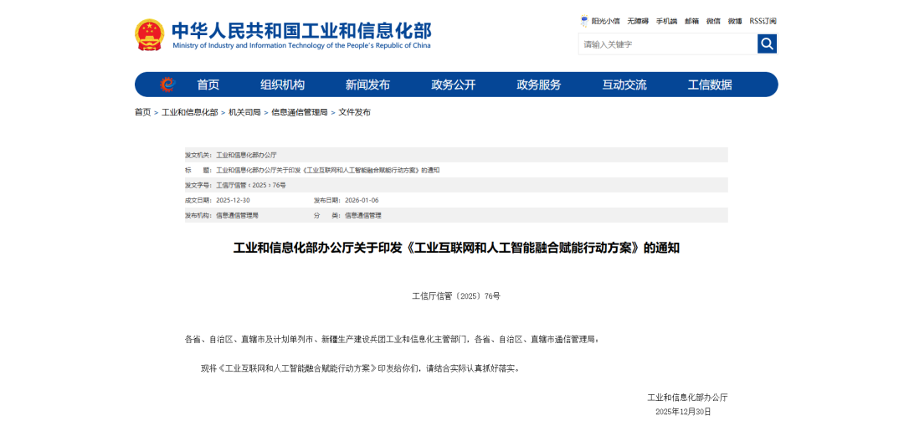This screenshot has height=426, width=904.
Task: Click the 发文机关 value 工业和信息化部办公厅
Action: (x=246, y=155)
